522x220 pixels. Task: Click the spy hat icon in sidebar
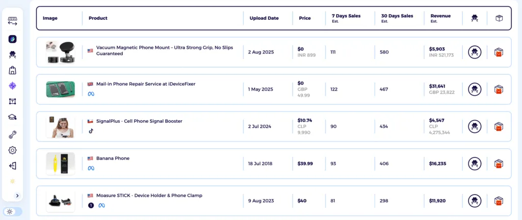pos(13,54)
